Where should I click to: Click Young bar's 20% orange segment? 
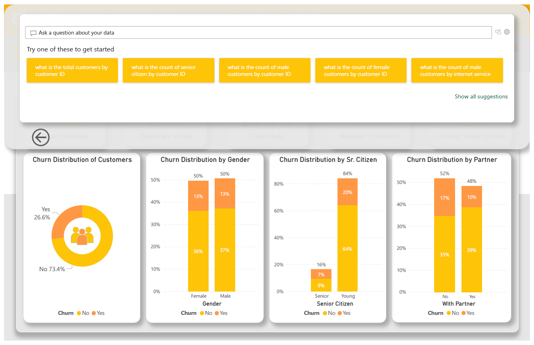point(348,192)
